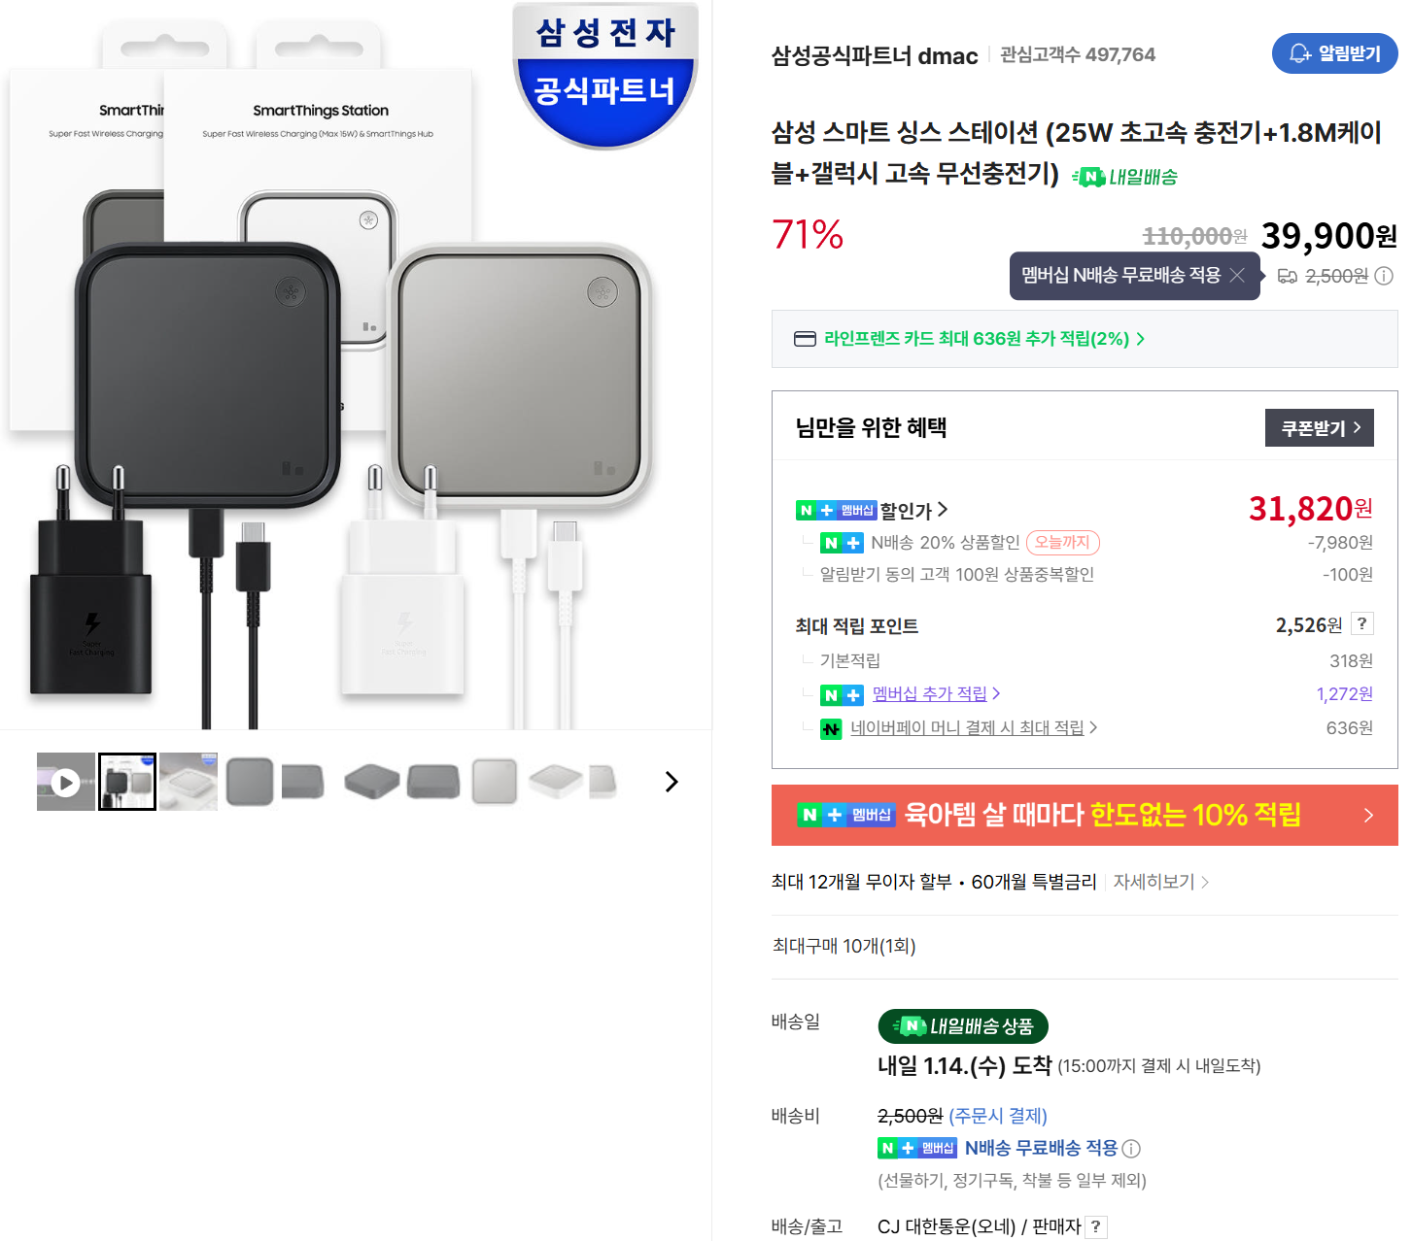
Task: Click the shipping fee info icon
Action: coord(1384,276)
